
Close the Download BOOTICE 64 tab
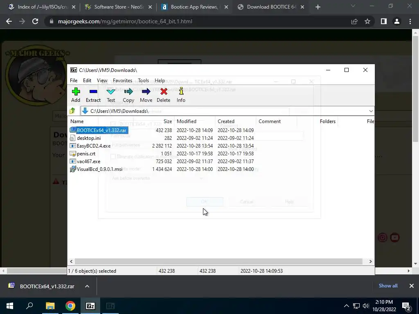tap(302, 7)
